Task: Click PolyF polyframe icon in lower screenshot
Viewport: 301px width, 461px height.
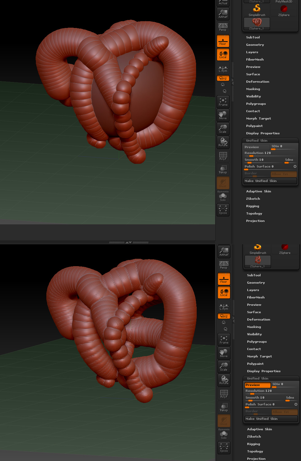Action: (224, 394)
